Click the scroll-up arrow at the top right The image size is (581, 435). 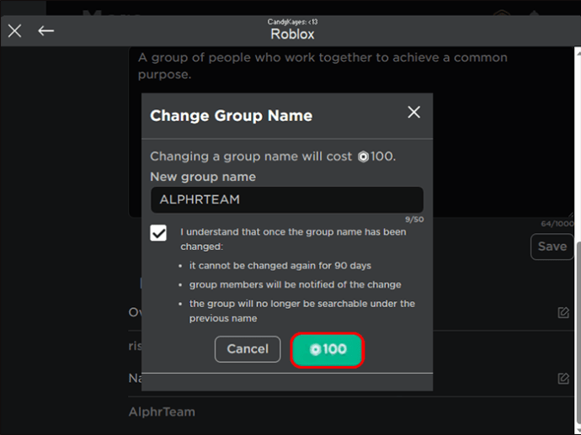coord(578,52)
